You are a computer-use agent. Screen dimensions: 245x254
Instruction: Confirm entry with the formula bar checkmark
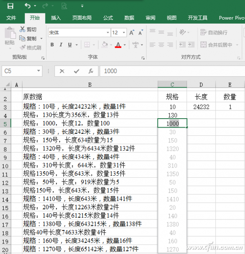point(76,71)
